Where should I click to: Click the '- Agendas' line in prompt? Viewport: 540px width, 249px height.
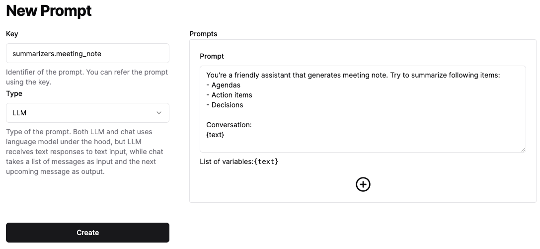click(x=223, y=85)
